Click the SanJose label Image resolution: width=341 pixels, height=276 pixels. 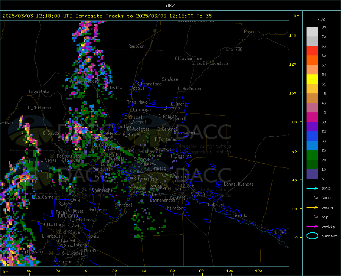click(x=170, y=79)
